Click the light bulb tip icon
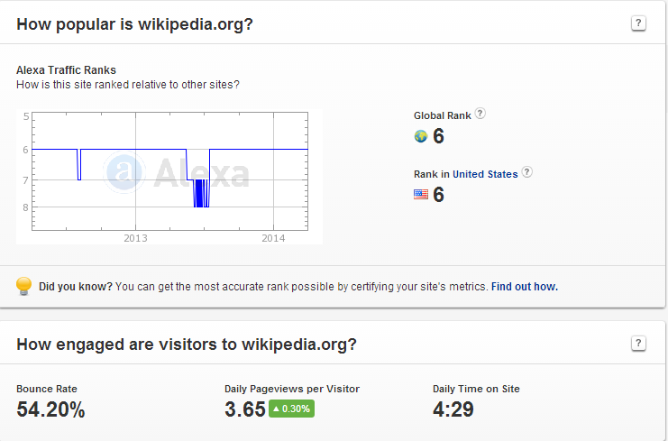668x441 pixels. [x=23, y=286]
